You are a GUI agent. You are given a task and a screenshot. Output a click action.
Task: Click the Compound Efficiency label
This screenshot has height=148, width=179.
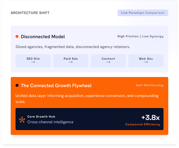[143, 124]
